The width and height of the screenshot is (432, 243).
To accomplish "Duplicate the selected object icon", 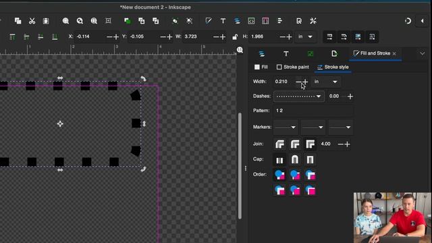I will coord(128,21).
